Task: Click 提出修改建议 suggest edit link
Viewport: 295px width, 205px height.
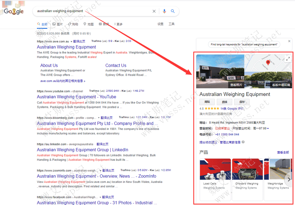Action: [x=208, y=142]
